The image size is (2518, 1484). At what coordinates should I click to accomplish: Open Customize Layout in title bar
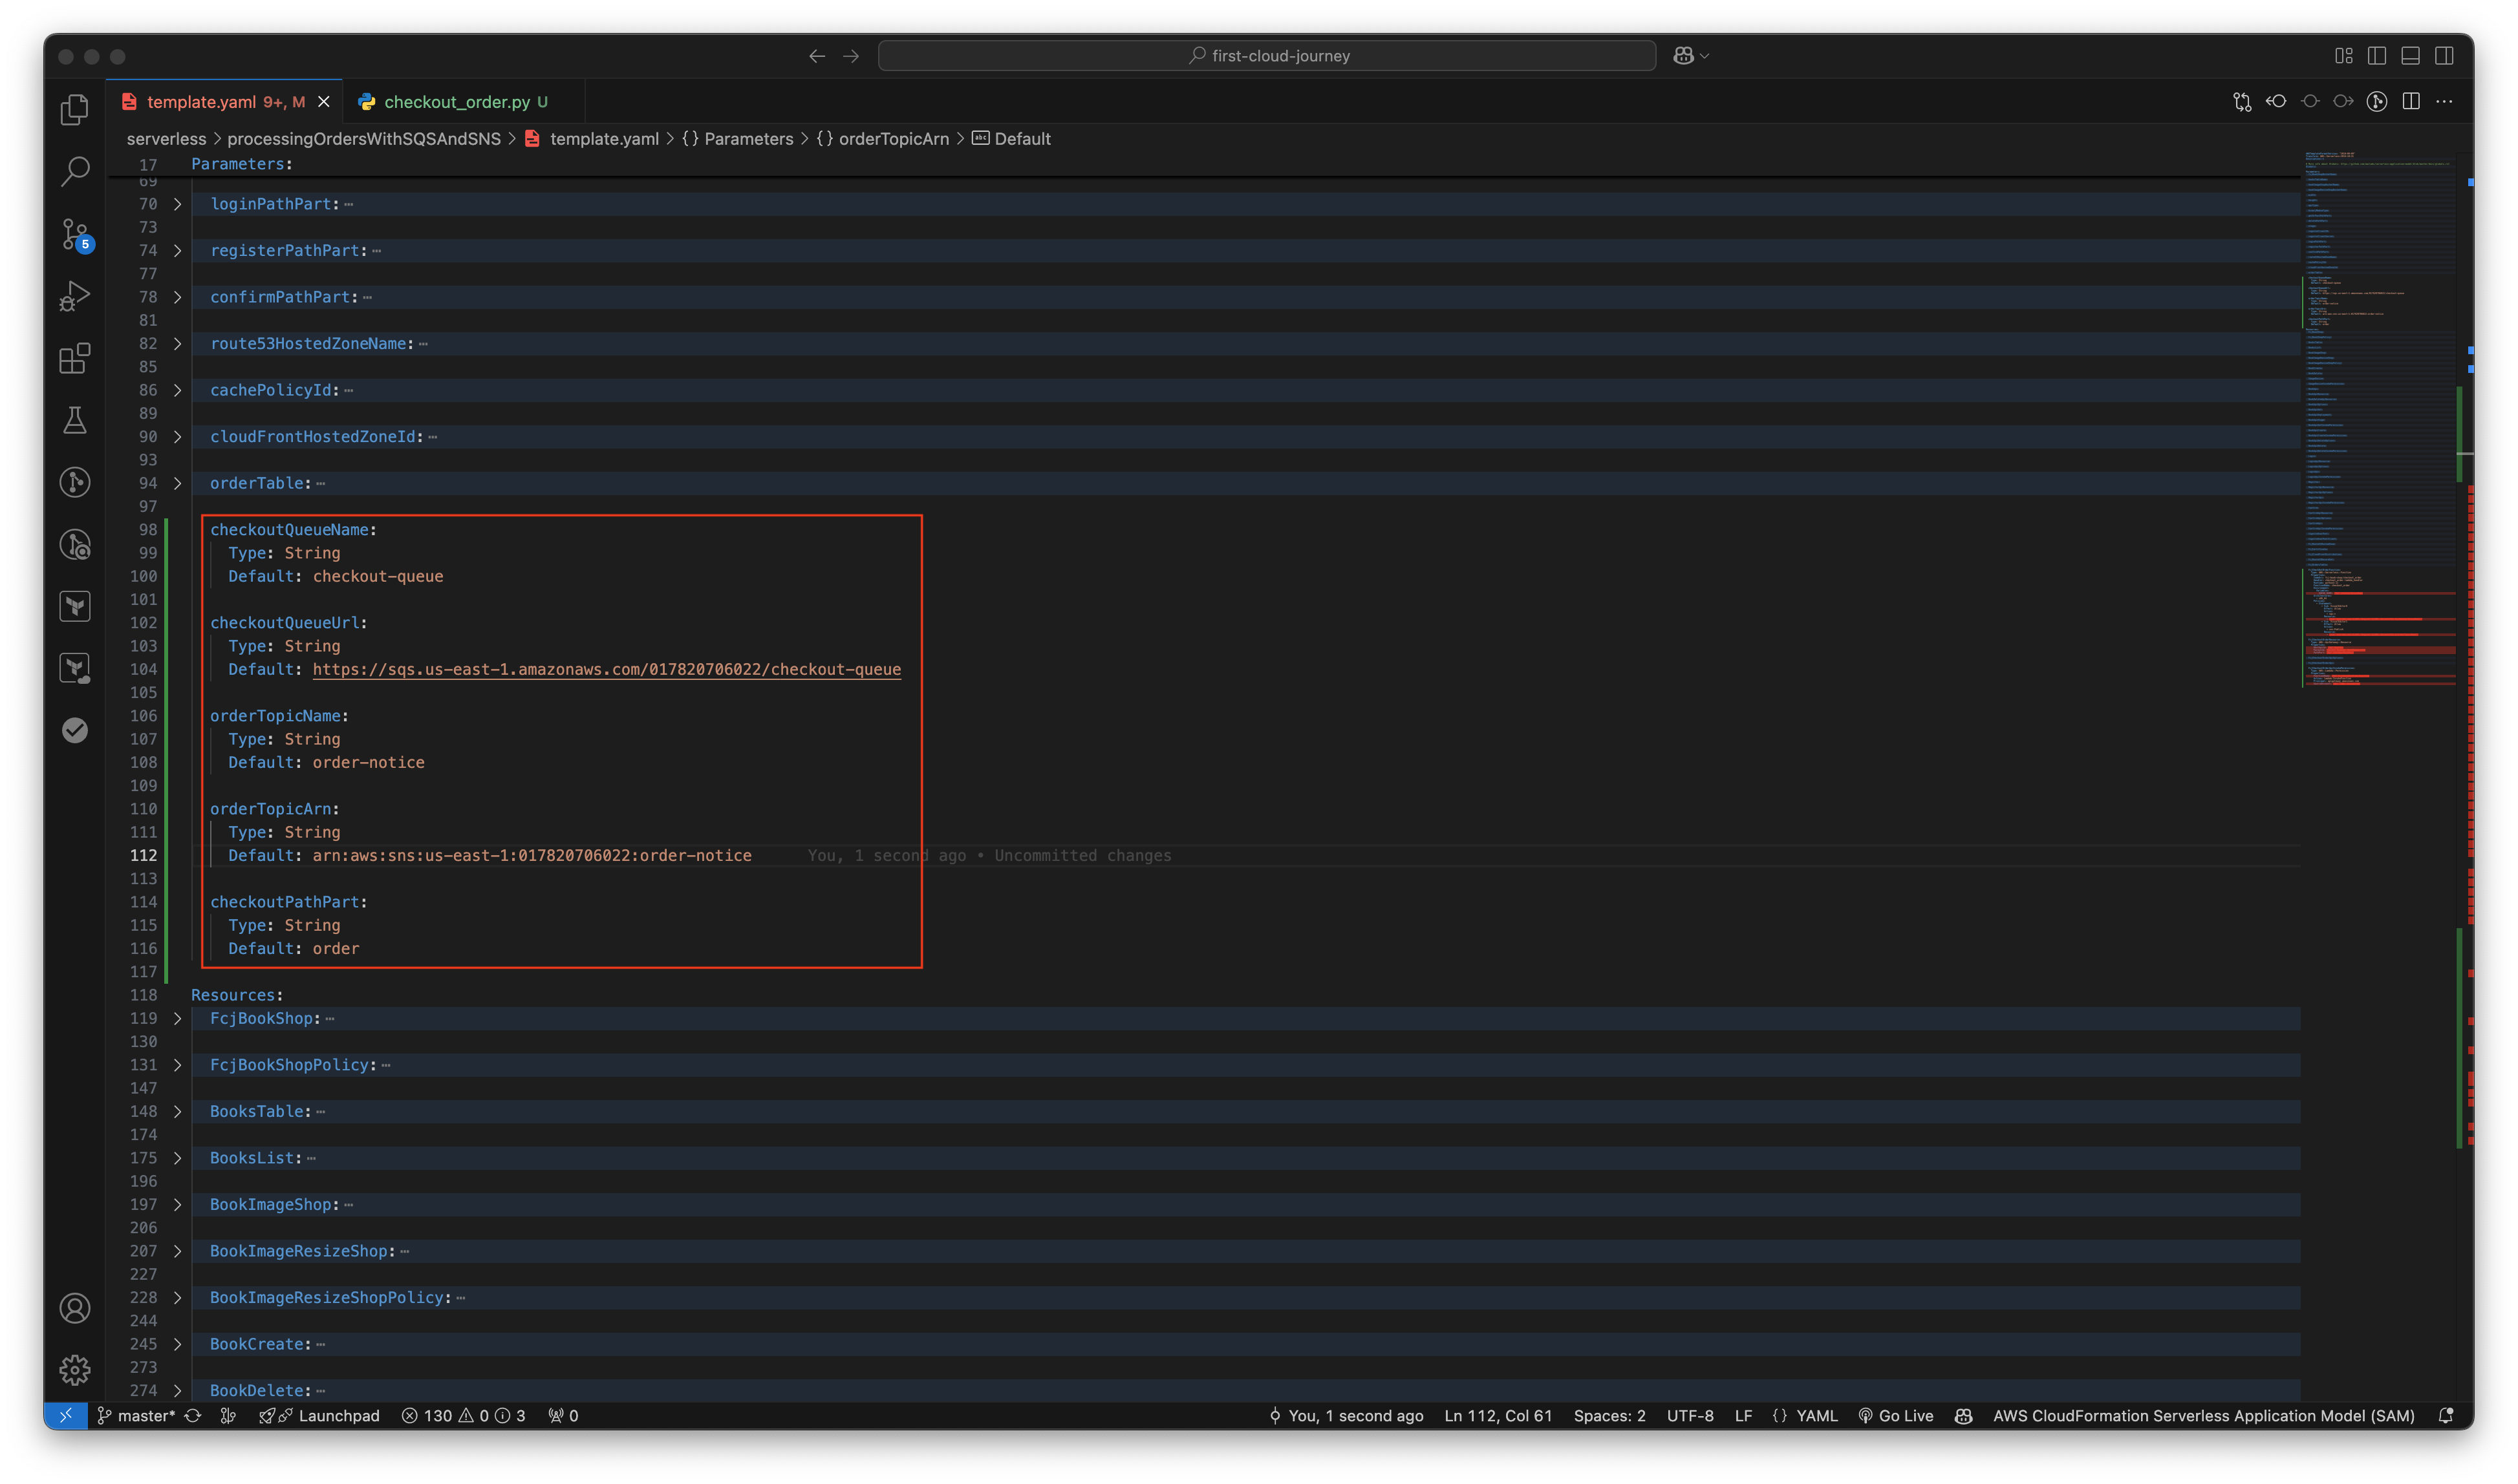tap(2343, 56)
